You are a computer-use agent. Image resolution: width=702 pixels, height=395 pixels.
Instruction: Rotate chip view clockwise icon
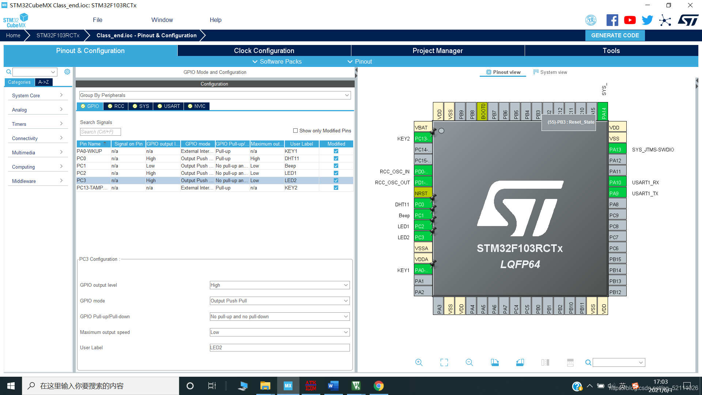click(x=495, y=362)
